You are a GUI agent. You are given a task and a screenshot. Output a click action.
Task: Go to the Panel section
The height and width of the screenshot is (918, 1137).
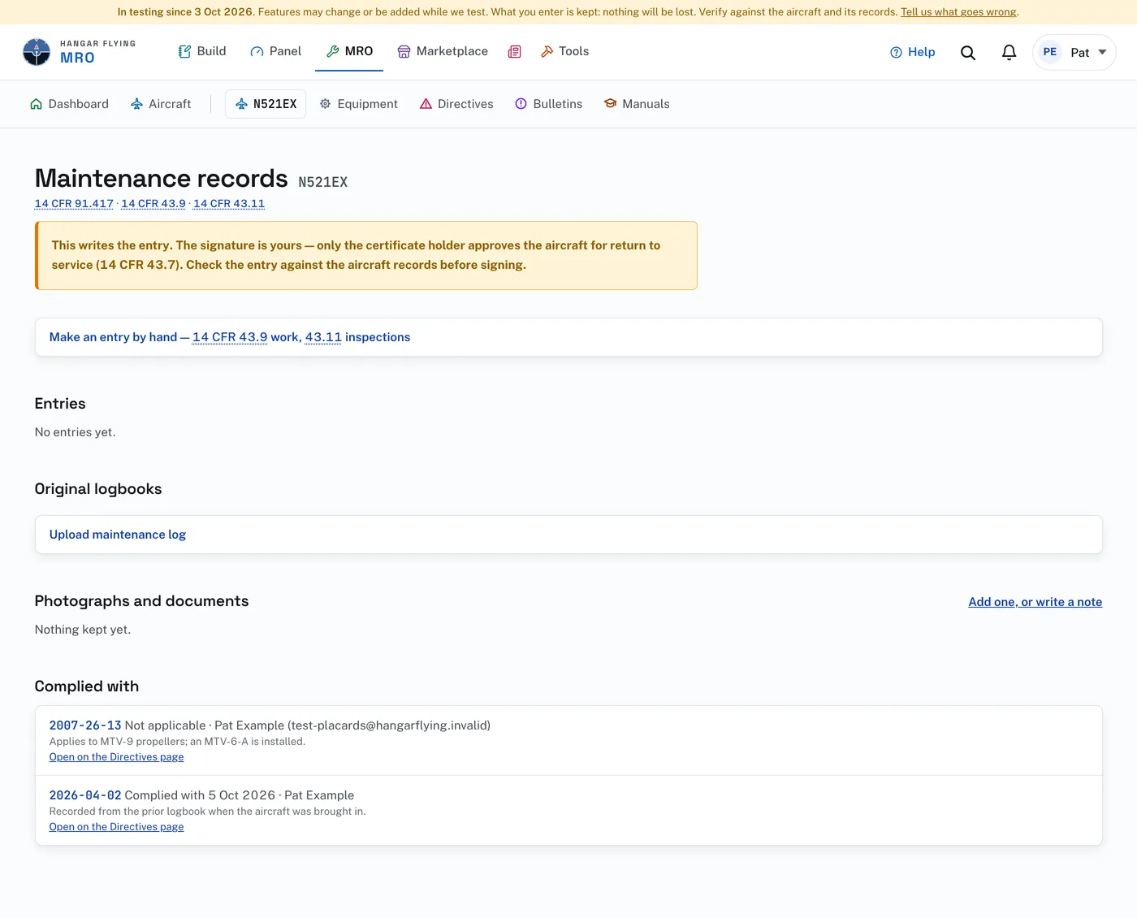tap(276, 51)
